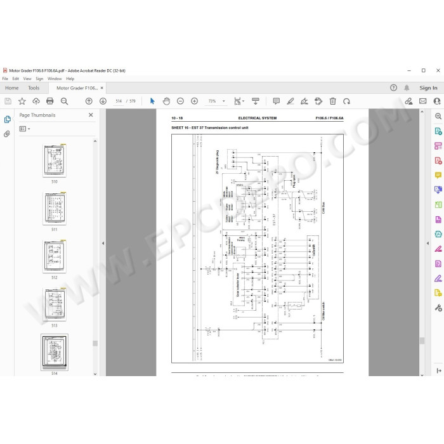
Task: Open thumbnails options dropdown menu
Action: tap(25, 129)
